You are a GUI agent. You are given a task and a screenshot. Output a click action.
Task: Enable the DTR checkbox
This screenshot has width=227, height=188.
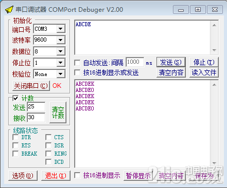click(15, 137)
